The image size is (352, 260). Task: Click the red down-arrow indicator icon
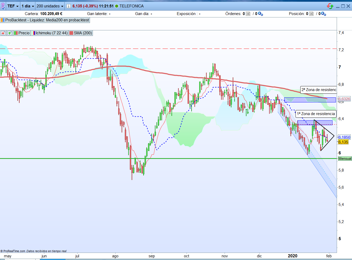tap(3, 33)
